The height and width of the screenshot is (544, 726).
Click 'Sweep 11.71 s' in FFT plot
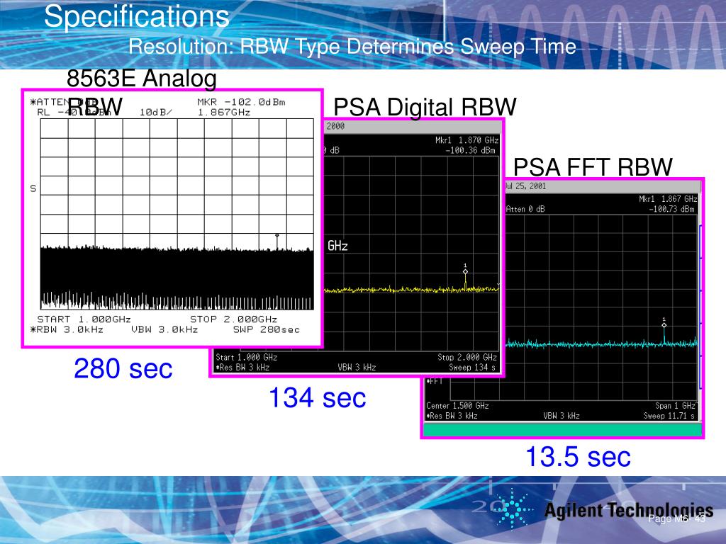(669, 416)
